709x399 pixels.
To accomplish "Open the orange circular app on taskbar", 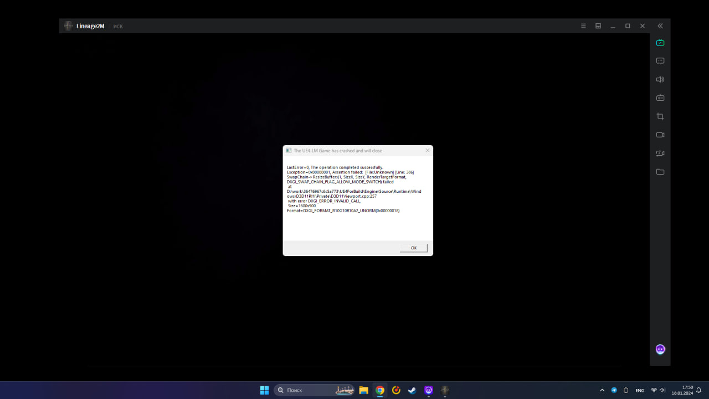I will [396, 390].
